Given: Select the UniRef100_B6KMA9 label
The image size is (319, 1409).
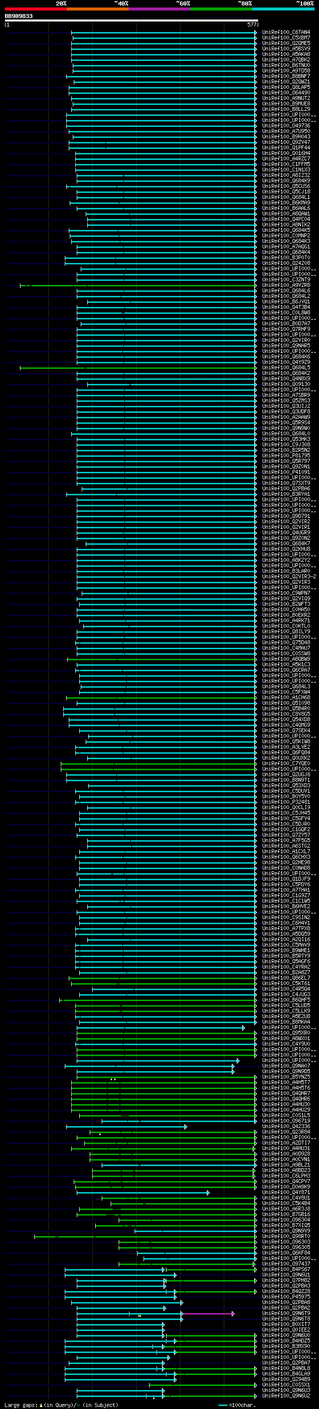Looking at the screenshot, I should (x=286, y=203).
